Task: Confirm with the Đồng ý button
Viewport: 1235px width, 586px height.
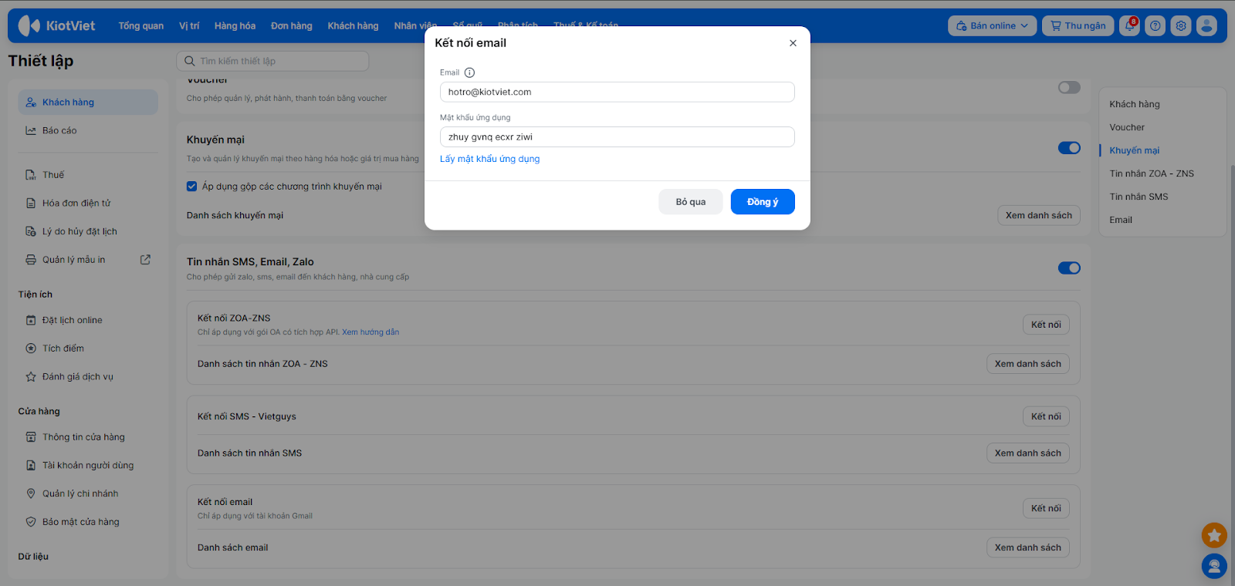Action: 762,202
